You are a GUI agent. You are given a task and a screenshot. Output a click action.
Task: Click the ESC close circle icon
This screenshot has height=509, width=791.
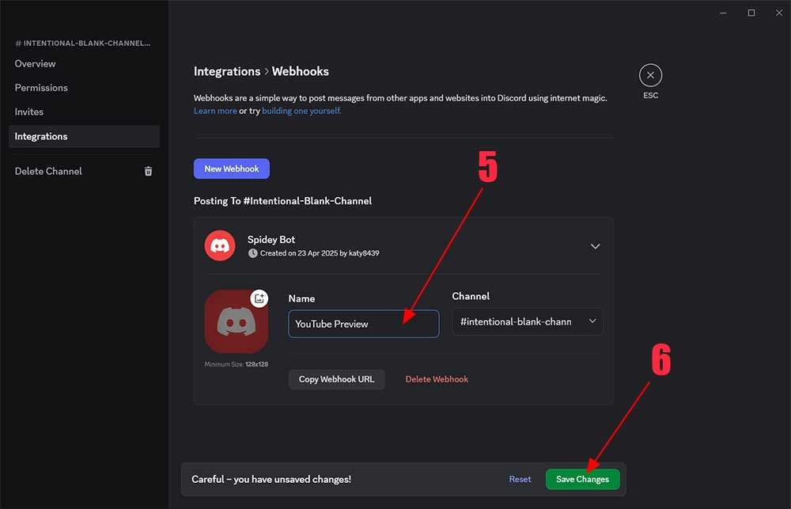[650, 75]
